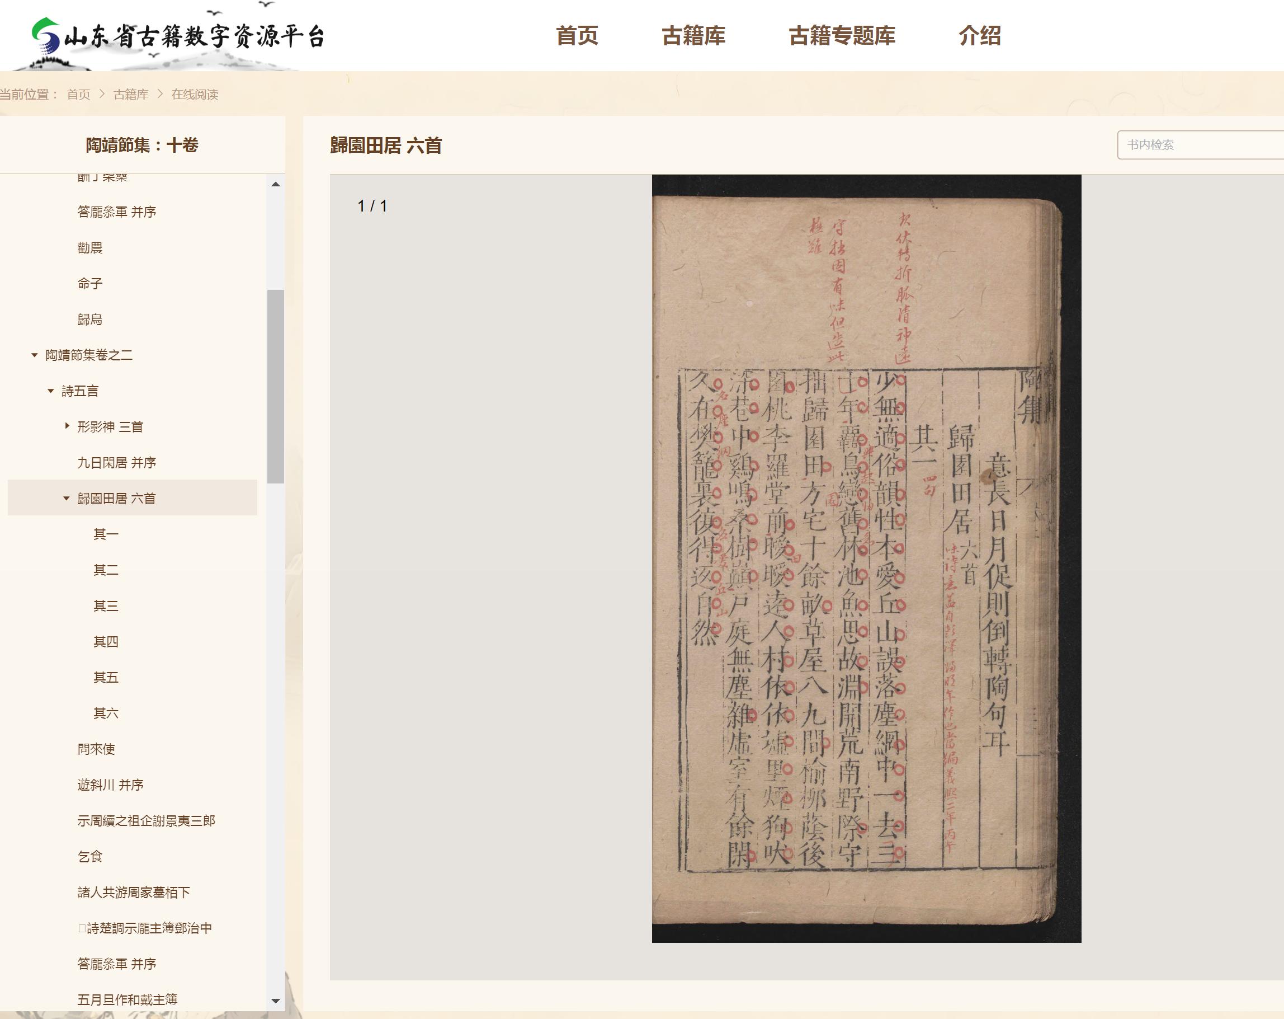Screen dimensions: 1284x1019
Task: Collapse the 陶靖節集卷之二 tree node
Action: tap(35, 355)
